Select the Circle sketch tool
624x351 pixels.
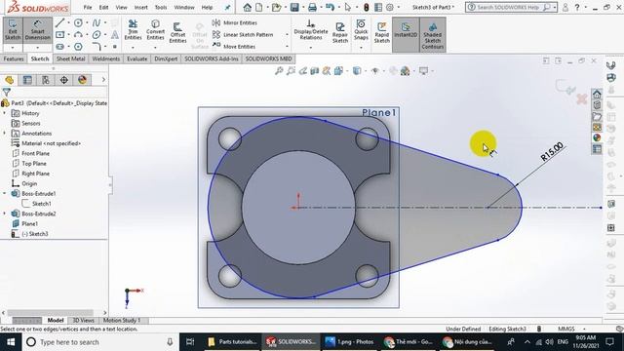[78, 23]
